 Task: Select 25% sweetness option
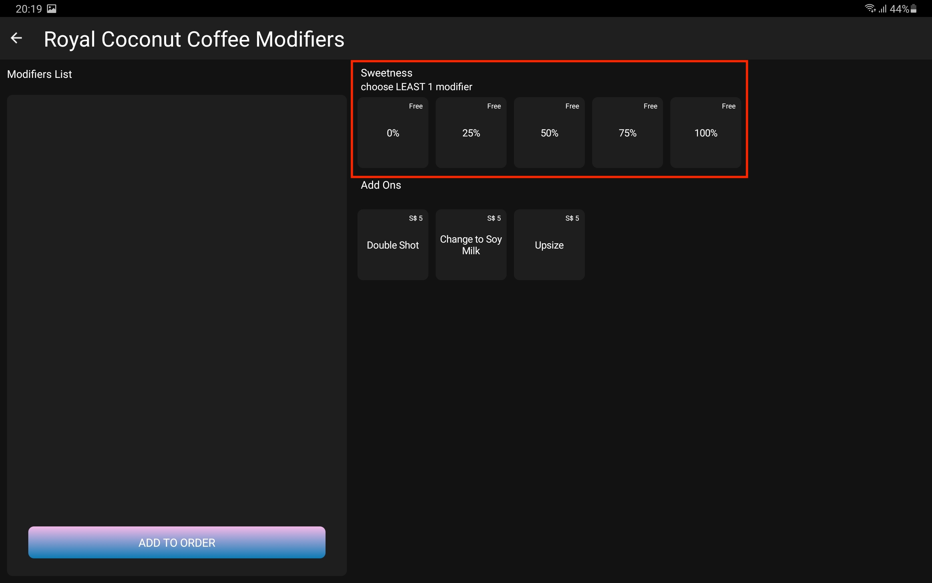point(471,133)
